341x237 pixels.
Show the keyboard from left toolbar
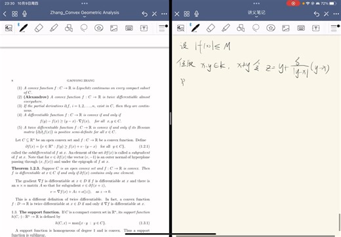coord(129,28)
